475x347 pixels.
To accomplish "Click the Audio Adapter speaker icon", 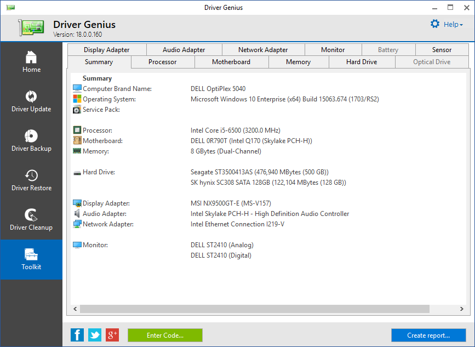I will coord(77,213).
